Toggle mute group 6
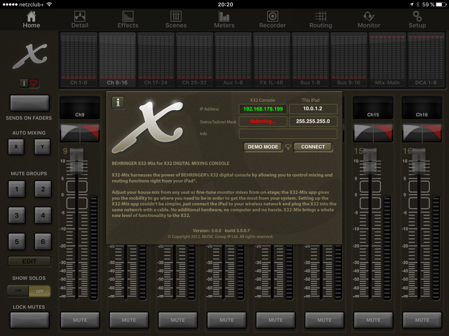The image size is (449, 336). [x=43, y=241]
